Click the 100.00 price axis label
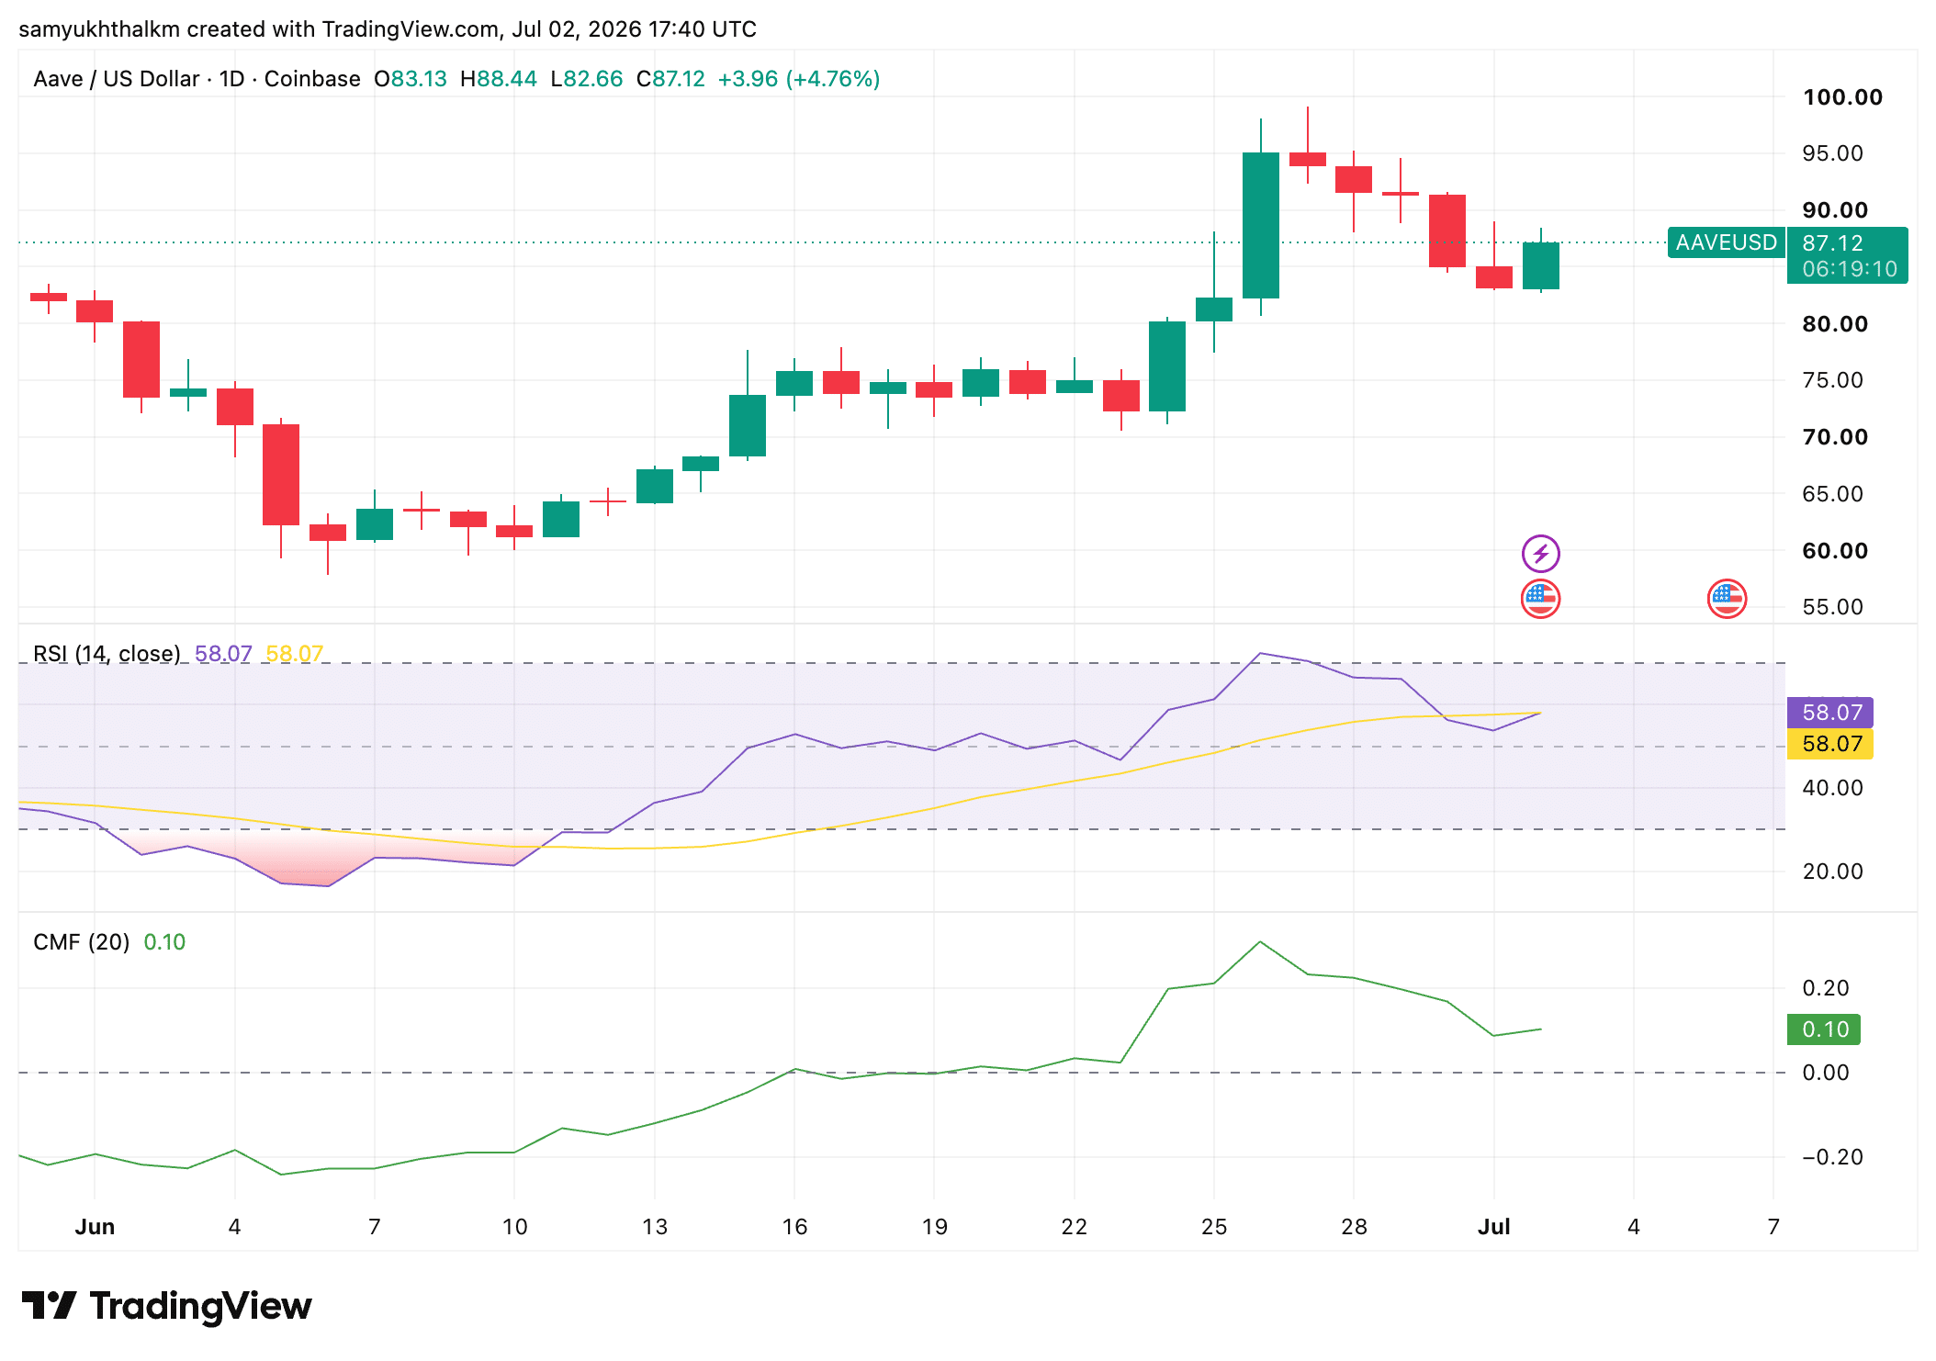 pyautogui.click(x=1841, y=97)
